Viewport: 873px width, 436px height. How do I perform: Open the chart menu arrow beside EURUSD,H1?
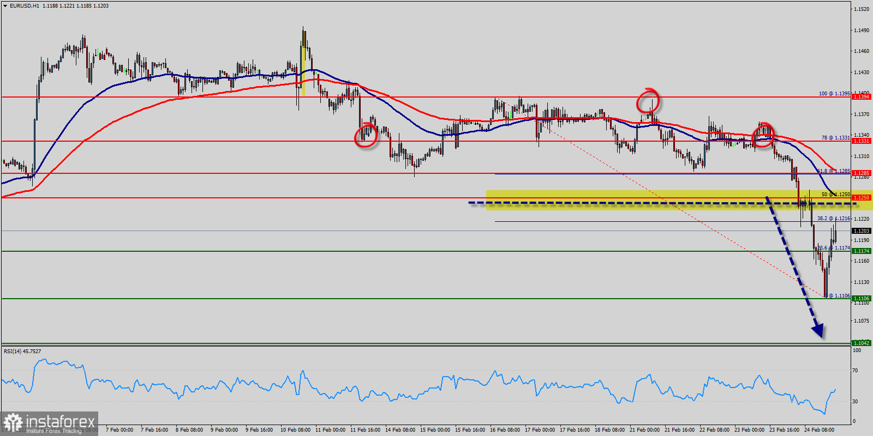5,5
